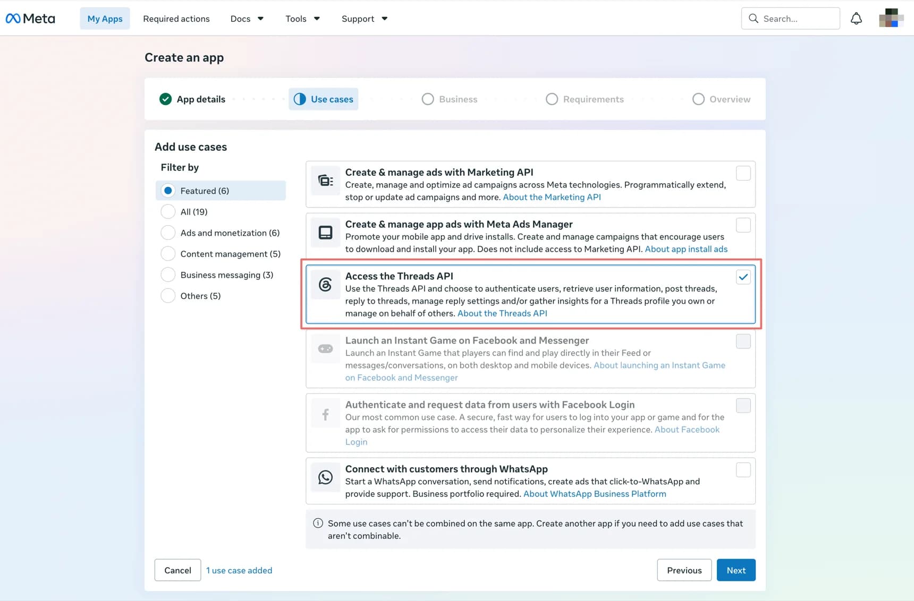Click the Next button
914x601 pixels.
(x=736, y=570)
